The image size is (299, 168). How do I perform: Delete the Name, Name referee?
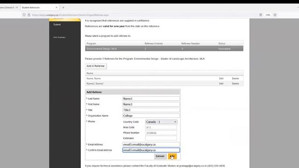click(x=235, y=78)
